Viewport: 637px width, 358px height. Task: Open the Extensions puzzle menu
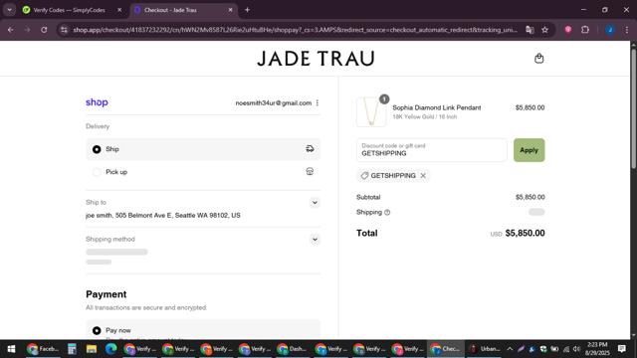click(x=585, y=30)
